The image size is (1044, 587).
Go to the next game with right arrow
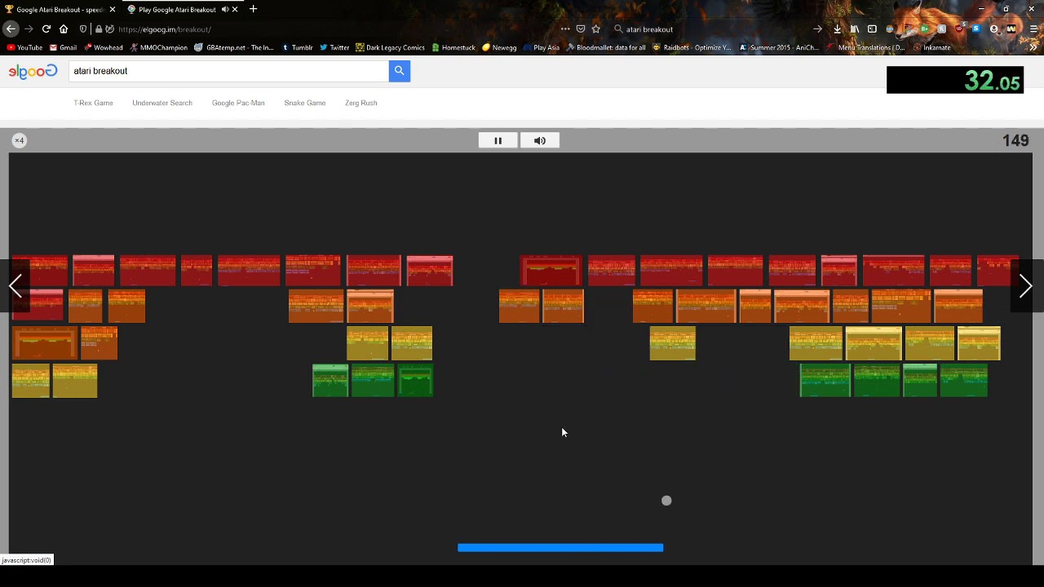1026,286
